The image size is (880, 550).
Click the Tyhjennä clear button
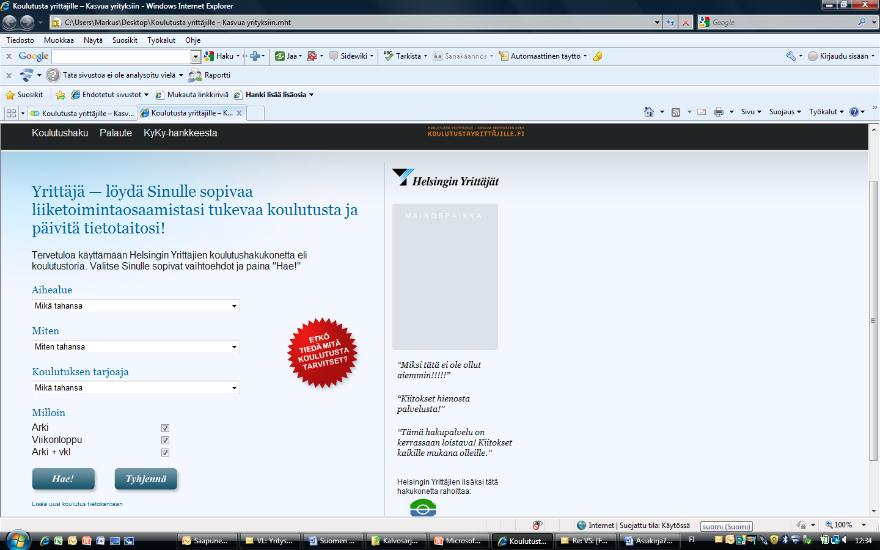(x=146, y=479)
